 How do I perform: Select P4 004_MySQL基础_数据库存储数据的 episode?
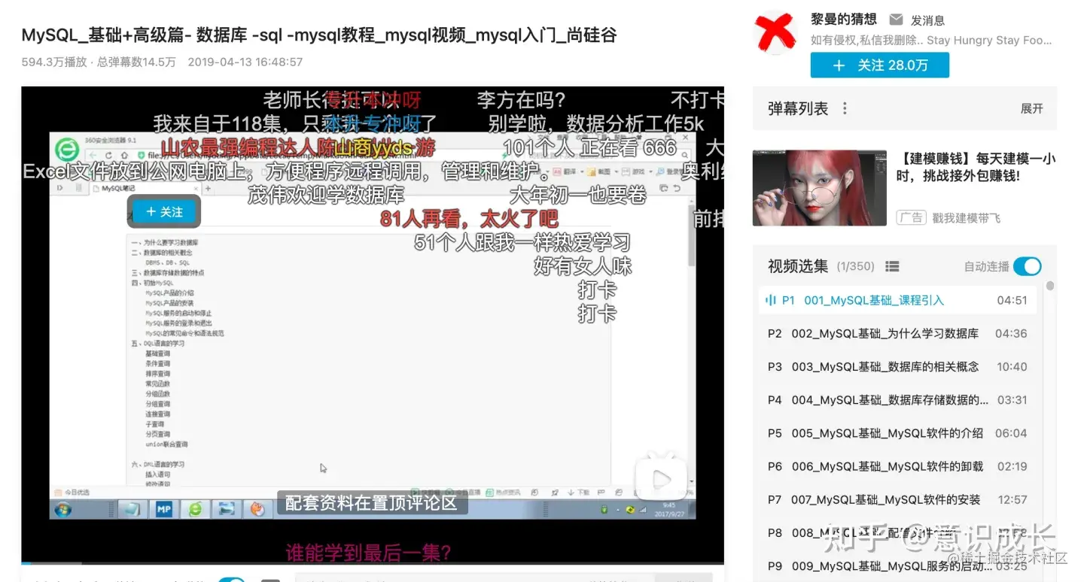(x=897, y=399)
